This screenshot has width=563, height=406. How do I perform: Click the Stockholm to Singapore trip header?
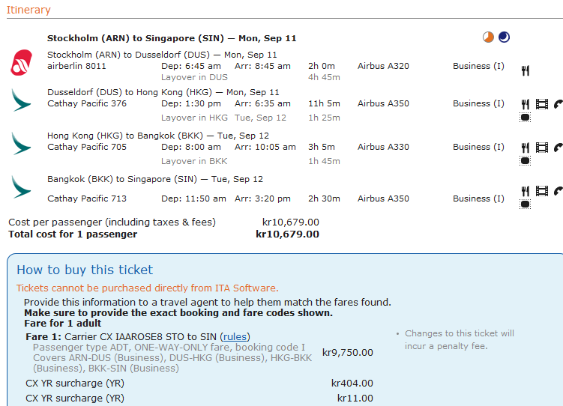tap(172, 38)
